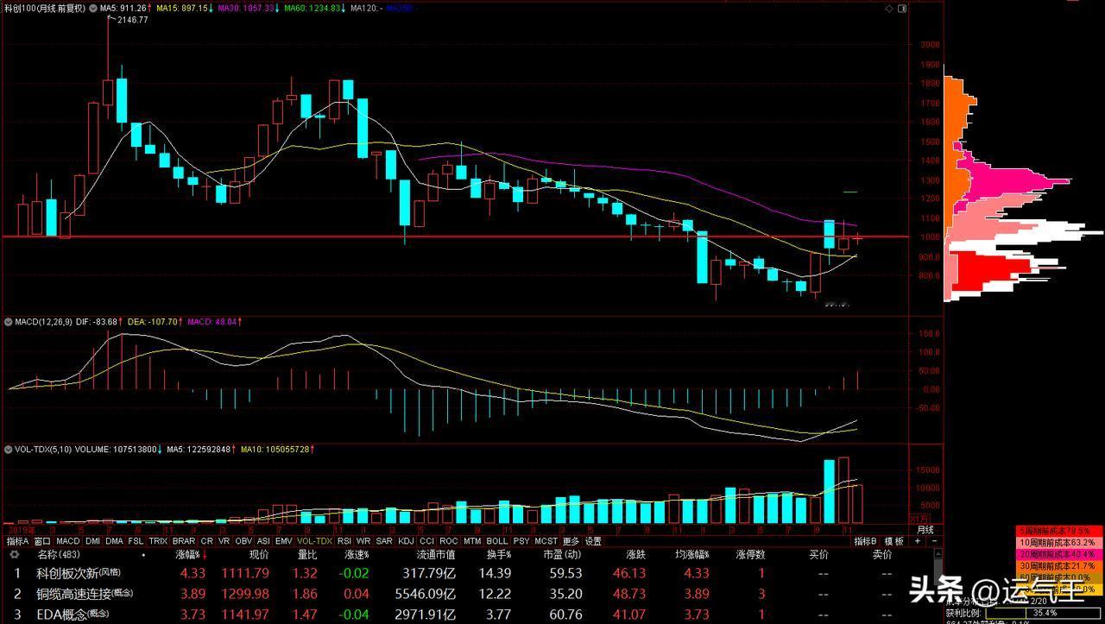Open the 模板 template menu
The height and width of the screenshot is (624, 1105).
point(893,541)
